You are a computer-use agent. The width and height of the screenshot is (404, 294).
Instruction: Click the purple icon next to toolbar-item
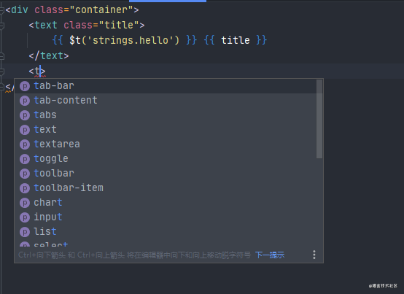click(x=25, y=188)
